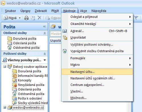
Task: Click the Nevyžádaná pošta junk icon
Action: coord(14,85)
